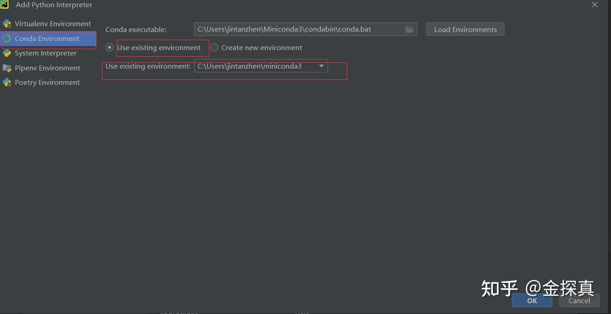
Task: Click the Load Environments button
Action: [x=465, y=29]
